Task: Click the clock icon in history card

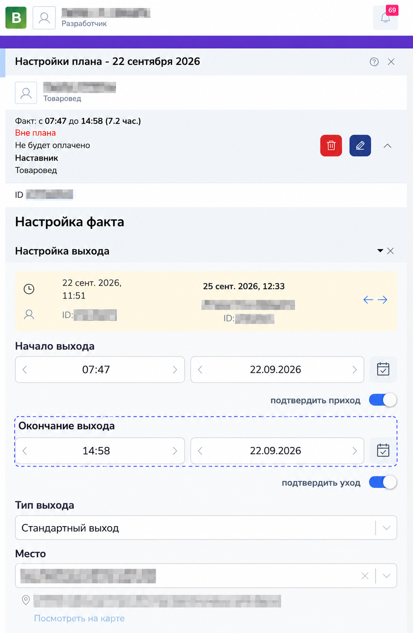Action: (29, 289)
